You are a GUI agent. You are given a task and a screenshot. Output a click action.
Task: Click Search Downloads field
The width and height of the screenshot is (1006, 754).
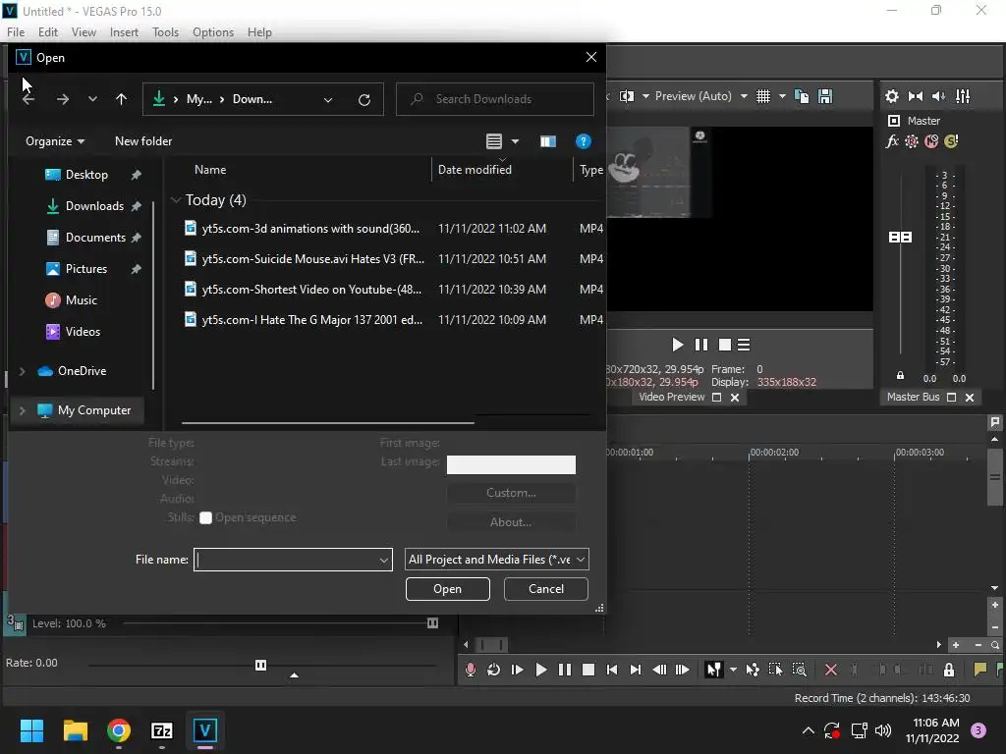(495, 99)
